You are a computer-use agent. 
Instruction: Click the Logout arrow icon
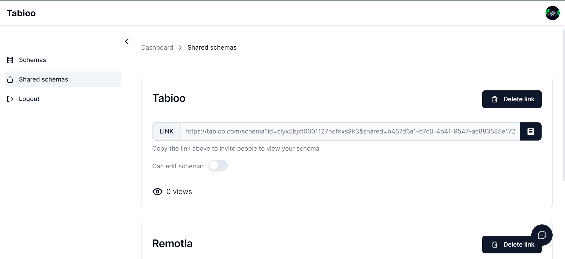click(x=10, y=99)
